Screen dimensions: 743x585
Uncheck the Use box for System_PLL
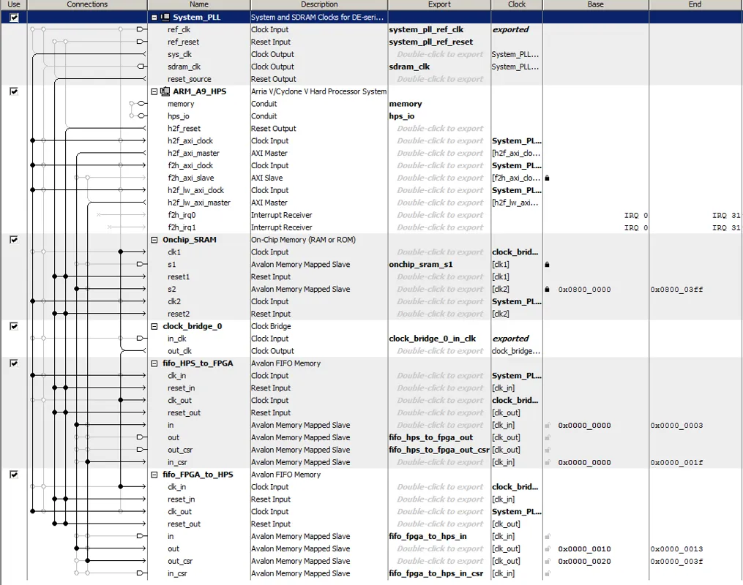pyautogui.click(x=14, y=17)
